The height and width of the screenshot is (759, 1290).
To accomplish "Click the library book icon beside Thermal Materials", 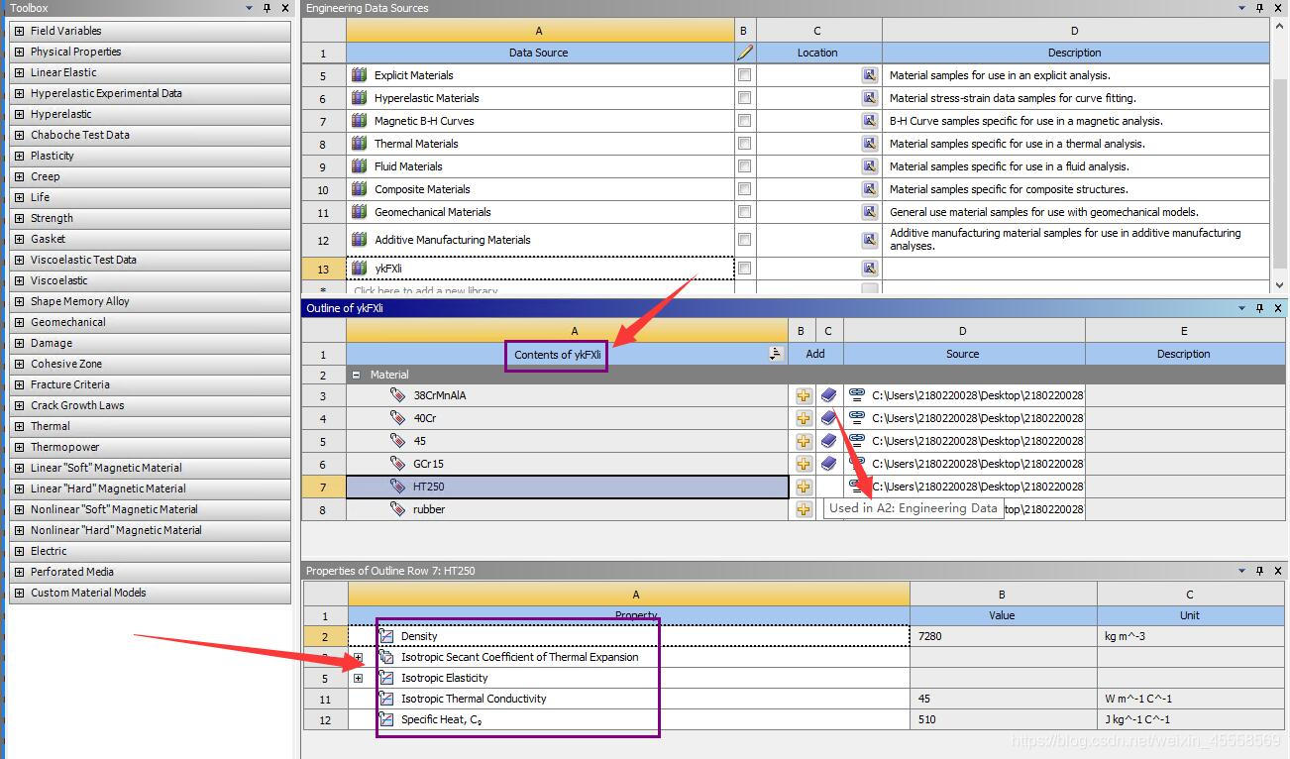I will 359,143.
